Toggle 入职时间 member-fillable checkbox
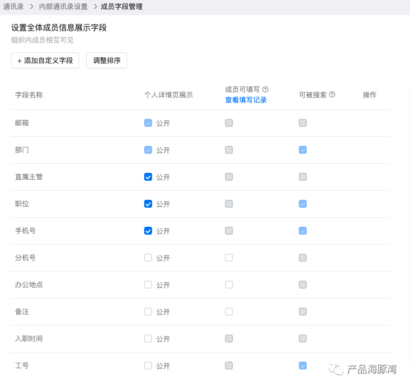Viewport: 410px width, 387px height. (x=229, y=339)
